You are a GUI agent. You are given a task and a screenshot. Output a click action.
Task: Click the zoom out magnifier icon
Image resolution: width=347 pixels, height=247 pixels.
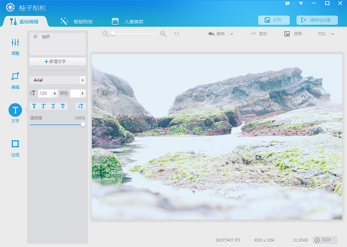tap(105, 34)
